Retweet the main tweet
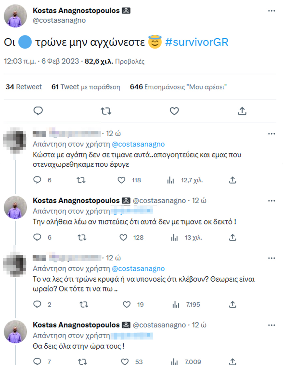283x365 pixels. click(x=106, y=111)
